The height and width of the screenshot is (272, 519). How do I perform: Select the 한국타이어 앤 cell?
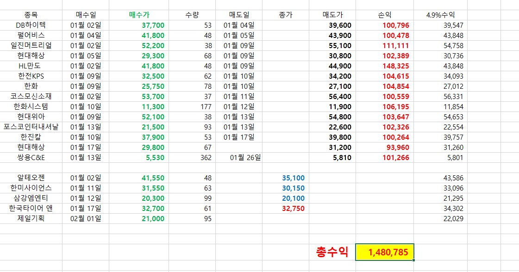(31, 209)
